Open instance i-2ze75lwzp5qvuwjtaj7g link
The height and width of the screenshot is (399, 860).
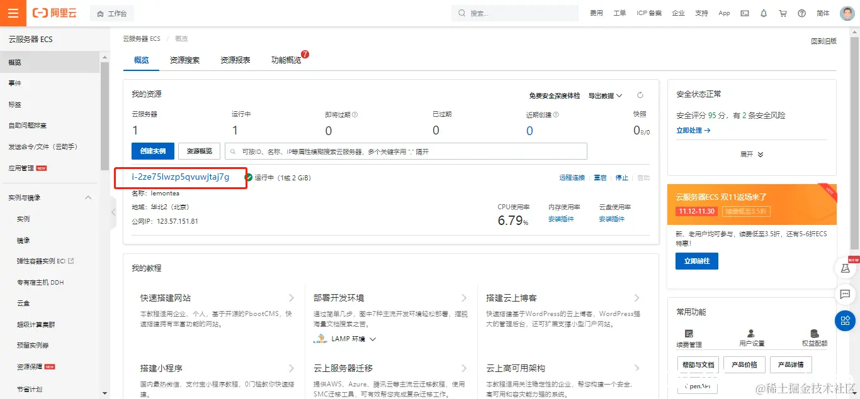coord(180,177)
